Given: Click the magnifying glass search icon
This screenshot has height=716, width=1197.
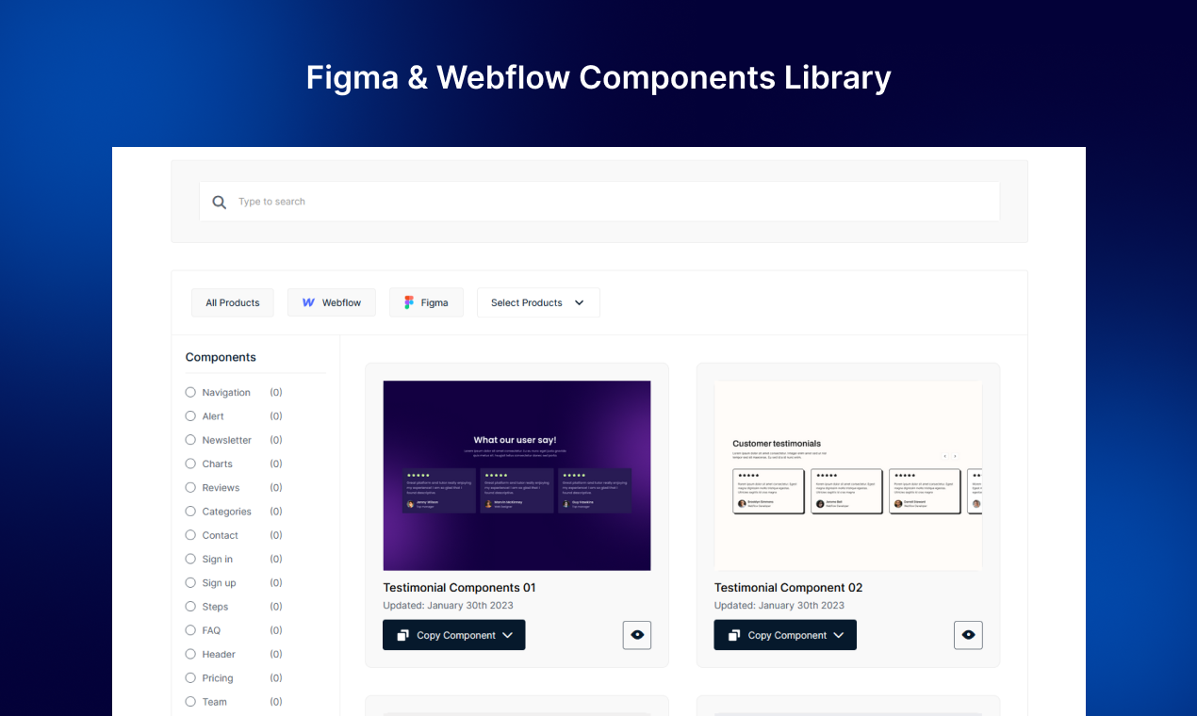Looking at the screenshot, I should point(220,202).
